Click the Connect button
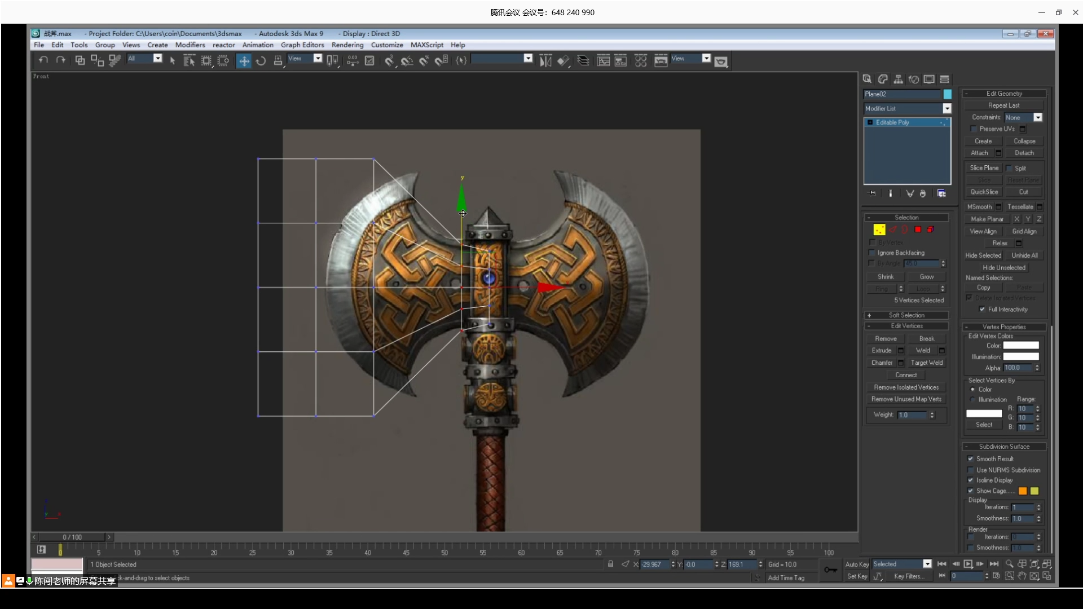 [x=906, y=375]
